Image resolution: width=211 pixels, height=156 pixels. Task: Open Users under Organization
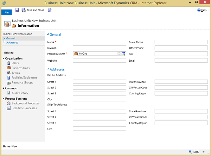(x=15, y=63)
